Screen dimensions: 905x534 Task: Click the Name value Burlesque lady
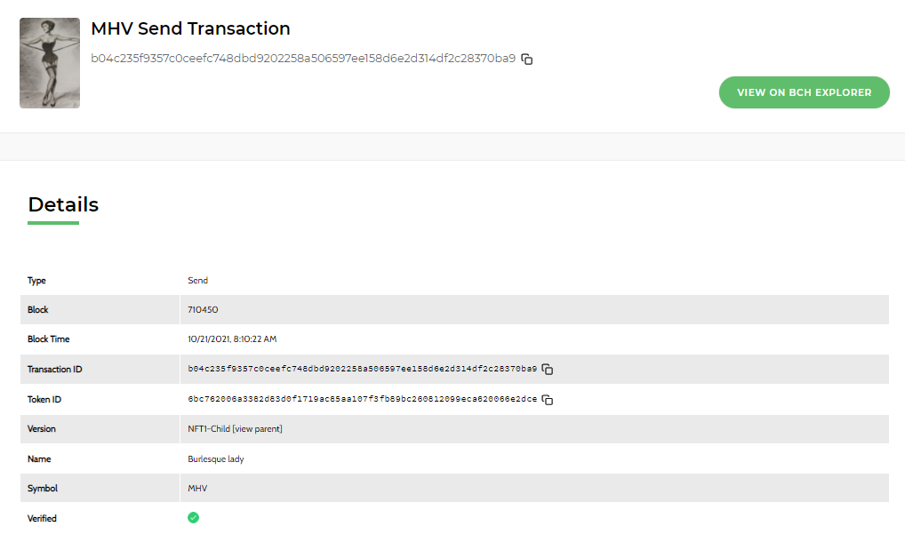pyautogui.click(x=216, y=459)
